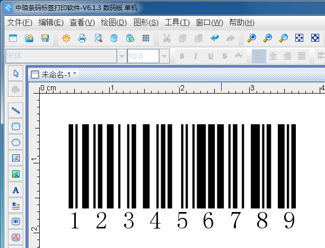325x248 pixels.
Task: Select the text A tool
Action: click(x=16, y=190)
